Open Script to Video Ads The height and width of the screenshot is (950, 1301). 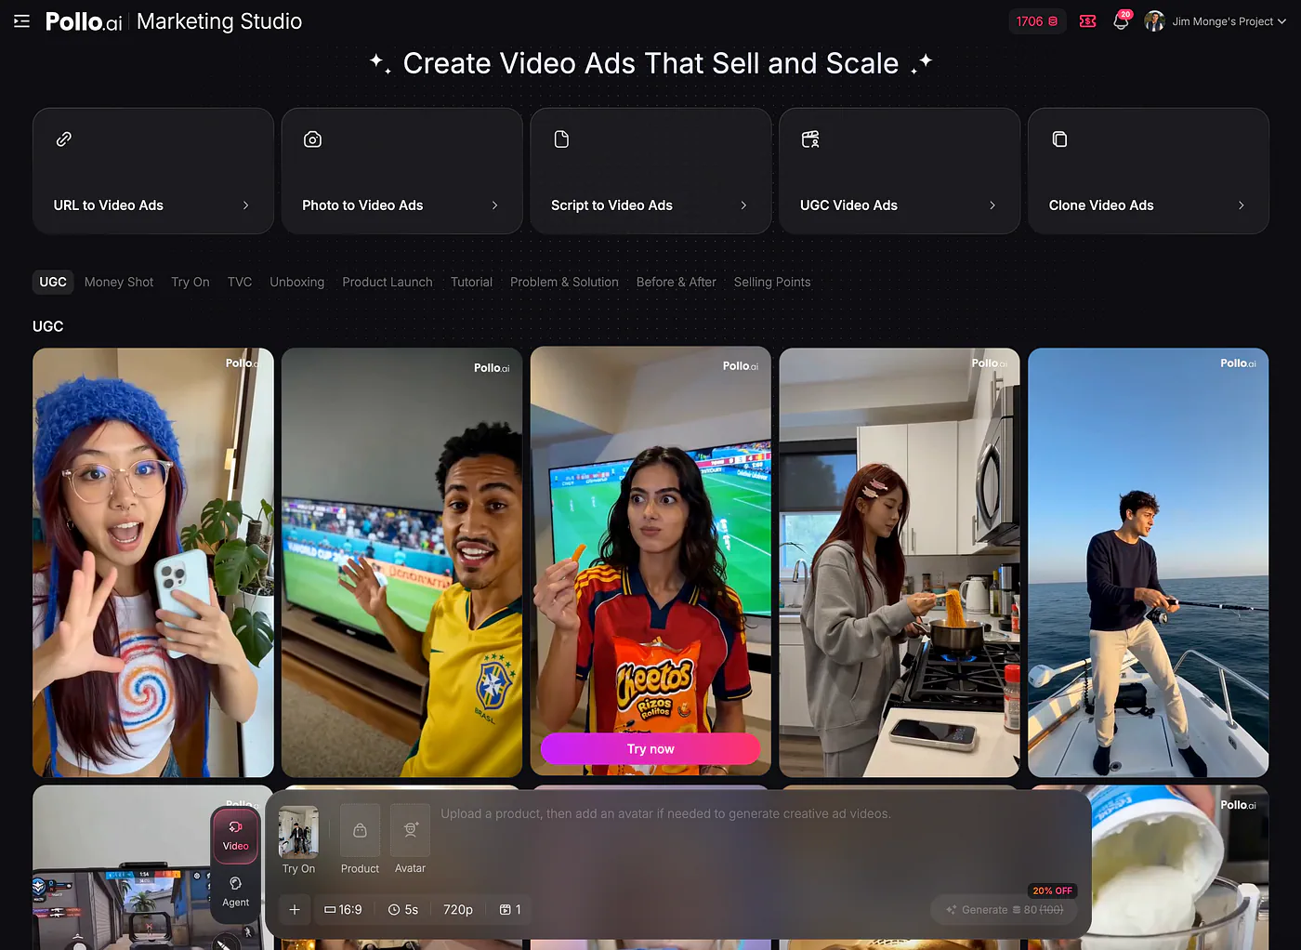coord(651,171)
